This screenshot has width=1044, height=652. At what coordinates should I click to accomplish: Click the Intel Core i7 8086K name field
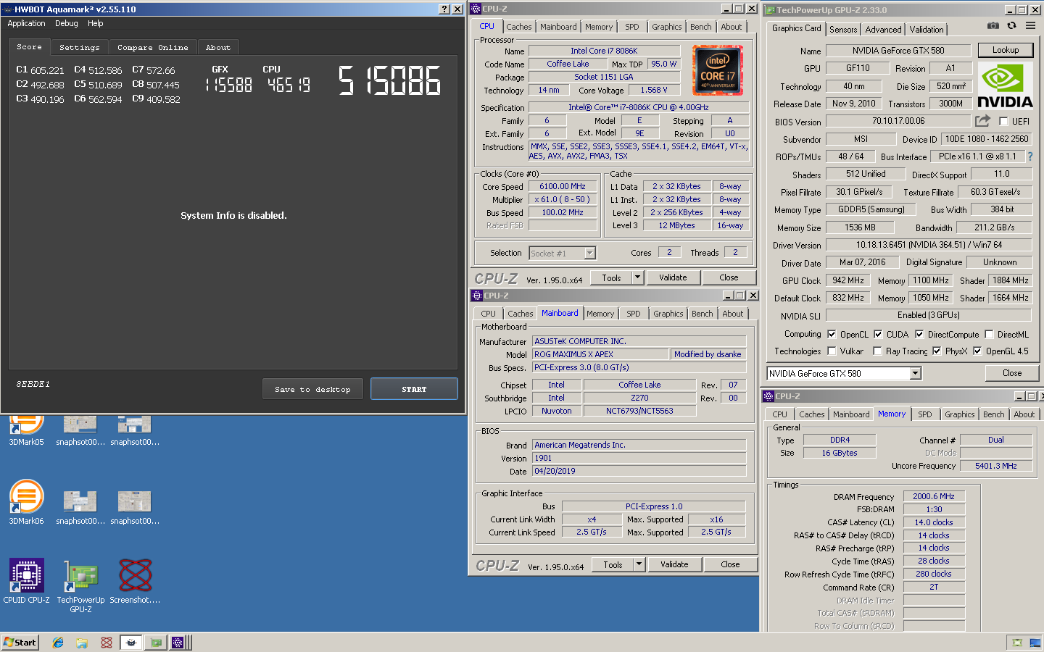pyautogui.click(x=604, y=51)
